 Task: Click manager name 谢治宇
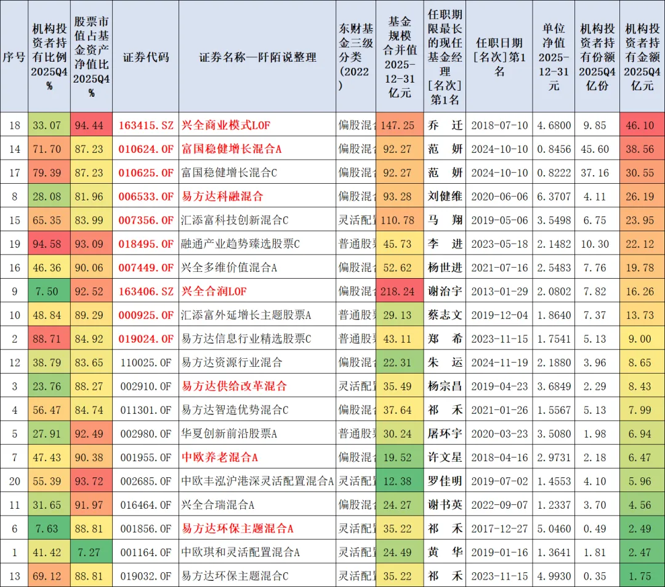(x=445, y=292)
